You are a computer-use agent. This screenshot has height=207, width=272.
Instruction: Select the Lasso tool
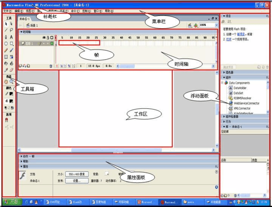coord(12,30)
